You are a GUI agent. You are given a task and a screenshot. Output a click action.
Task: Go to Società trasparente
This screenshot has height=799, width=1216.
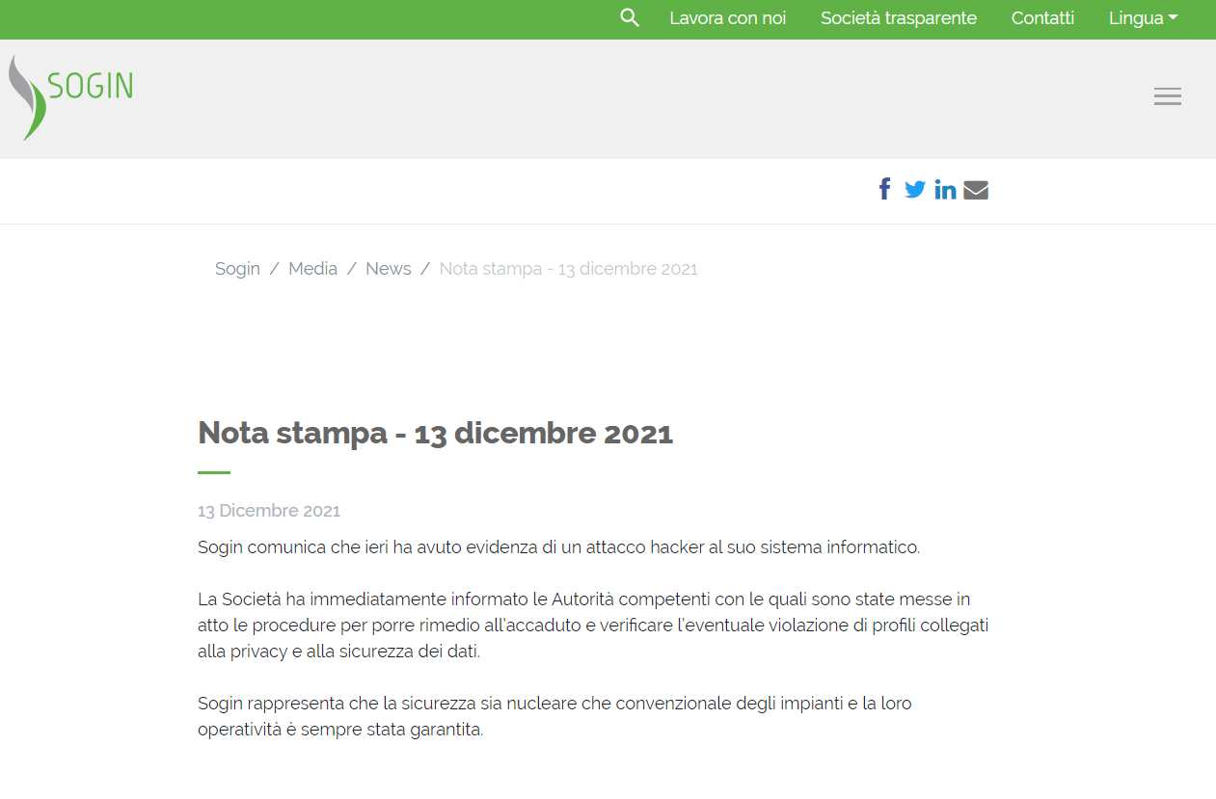point(898,18)
